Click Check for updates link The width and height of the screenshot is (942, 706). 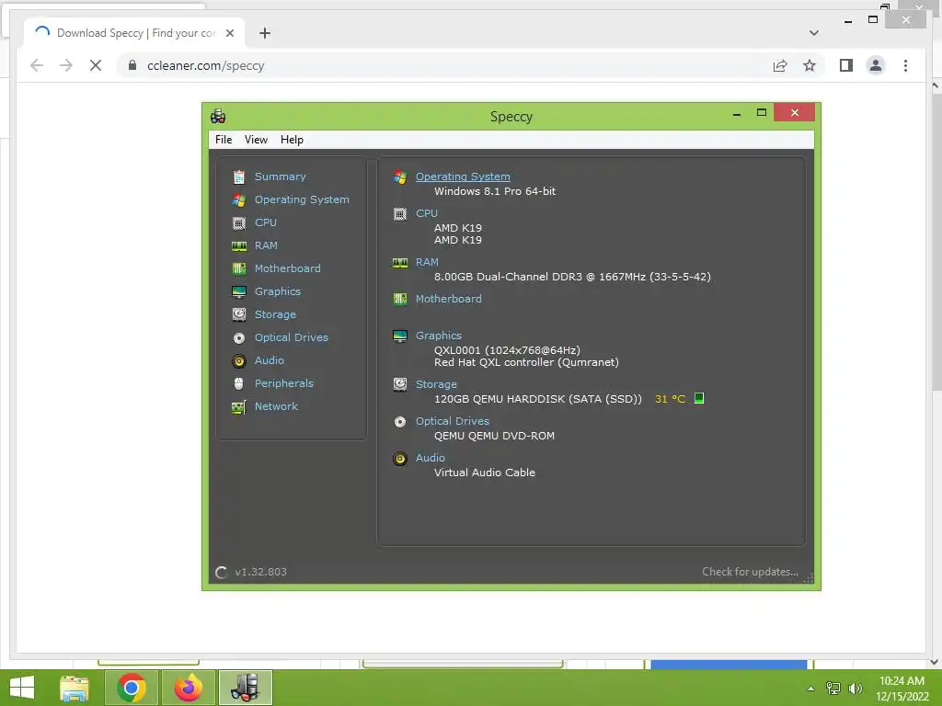point(750,572)
